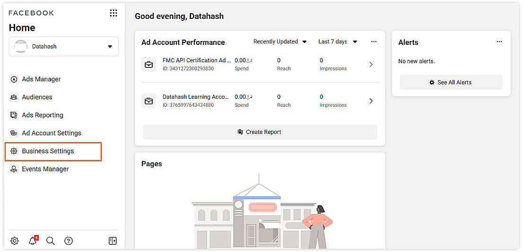Click Reach value for FMC API account

(x=278, y=60)
